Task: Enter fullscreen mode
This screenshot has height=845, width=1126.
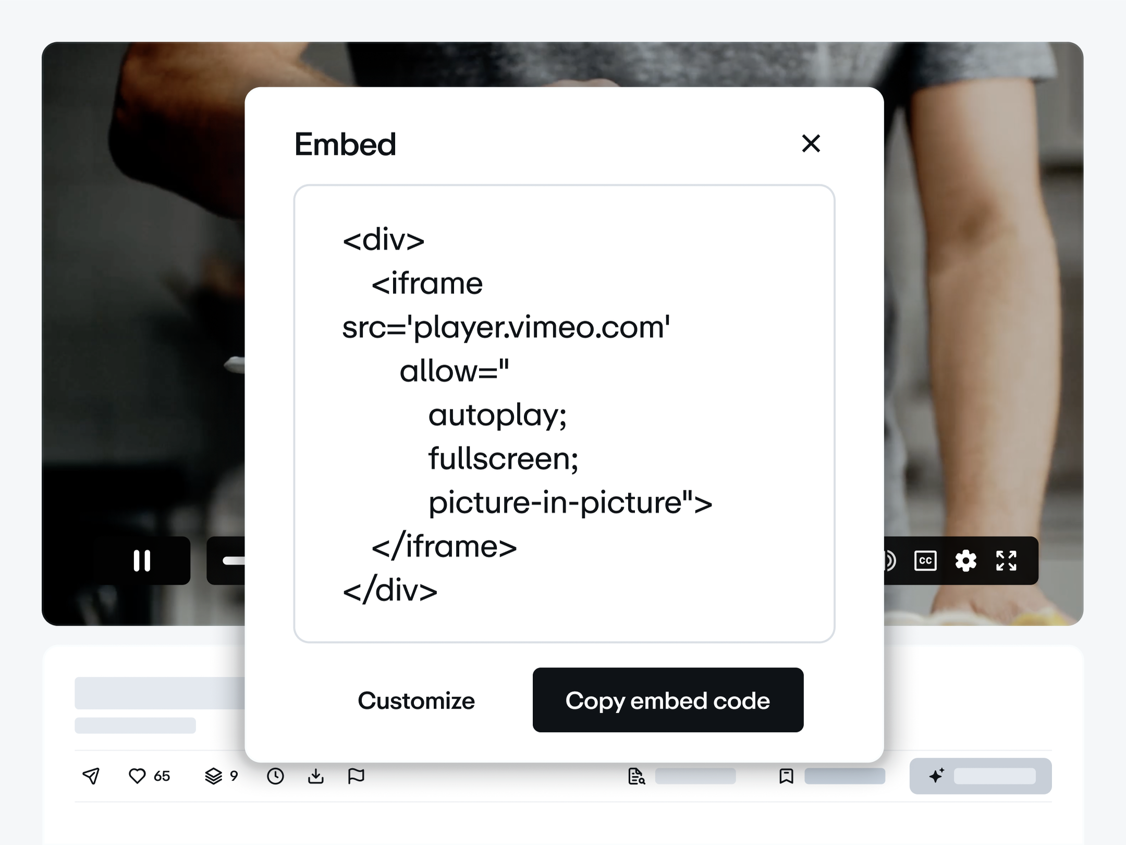Action: (1006, 561)
